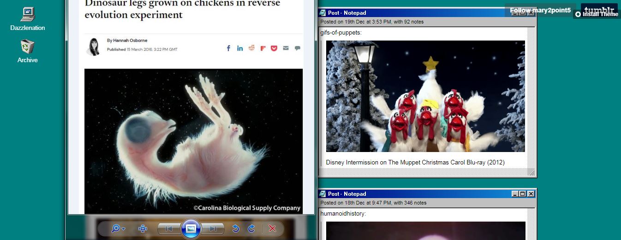Minimize the second Post - Notepad window
This screenshot has height=240, width=621.
[x=515, y=194]
